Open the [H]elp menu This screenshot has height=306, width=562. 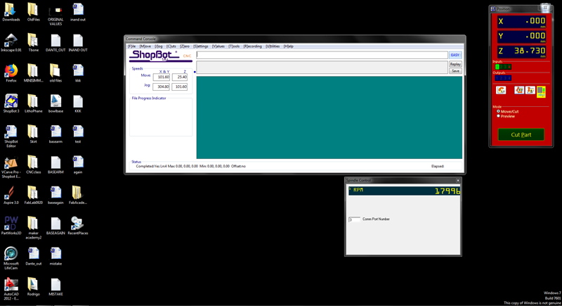(x=289, y=46)
